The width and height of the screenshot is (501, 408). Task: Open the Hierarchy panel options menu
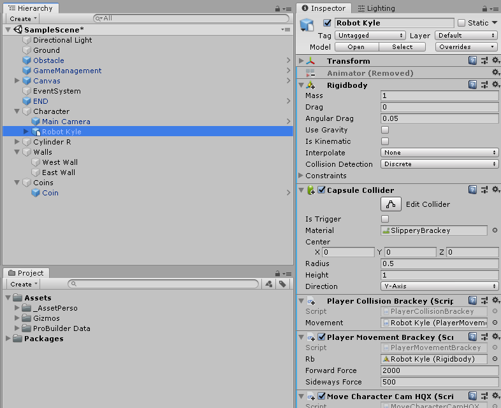287,9
